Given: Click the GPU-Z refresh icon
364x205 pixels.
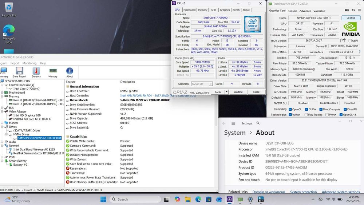Looking at the screenshot, I should [x=353, y=10].
